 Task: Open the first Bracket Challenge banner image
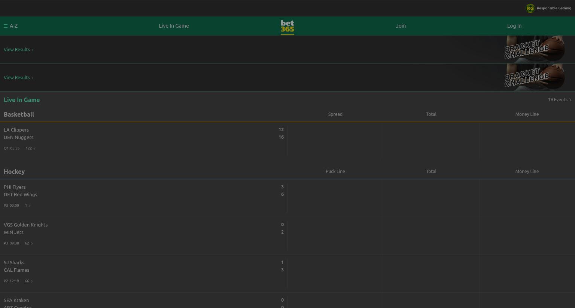pos(534,49)
